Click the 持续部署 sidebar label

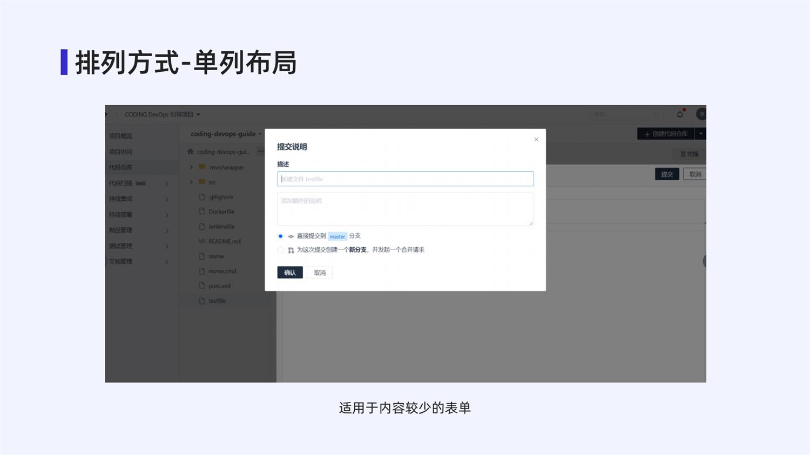(x=120, y=214)
